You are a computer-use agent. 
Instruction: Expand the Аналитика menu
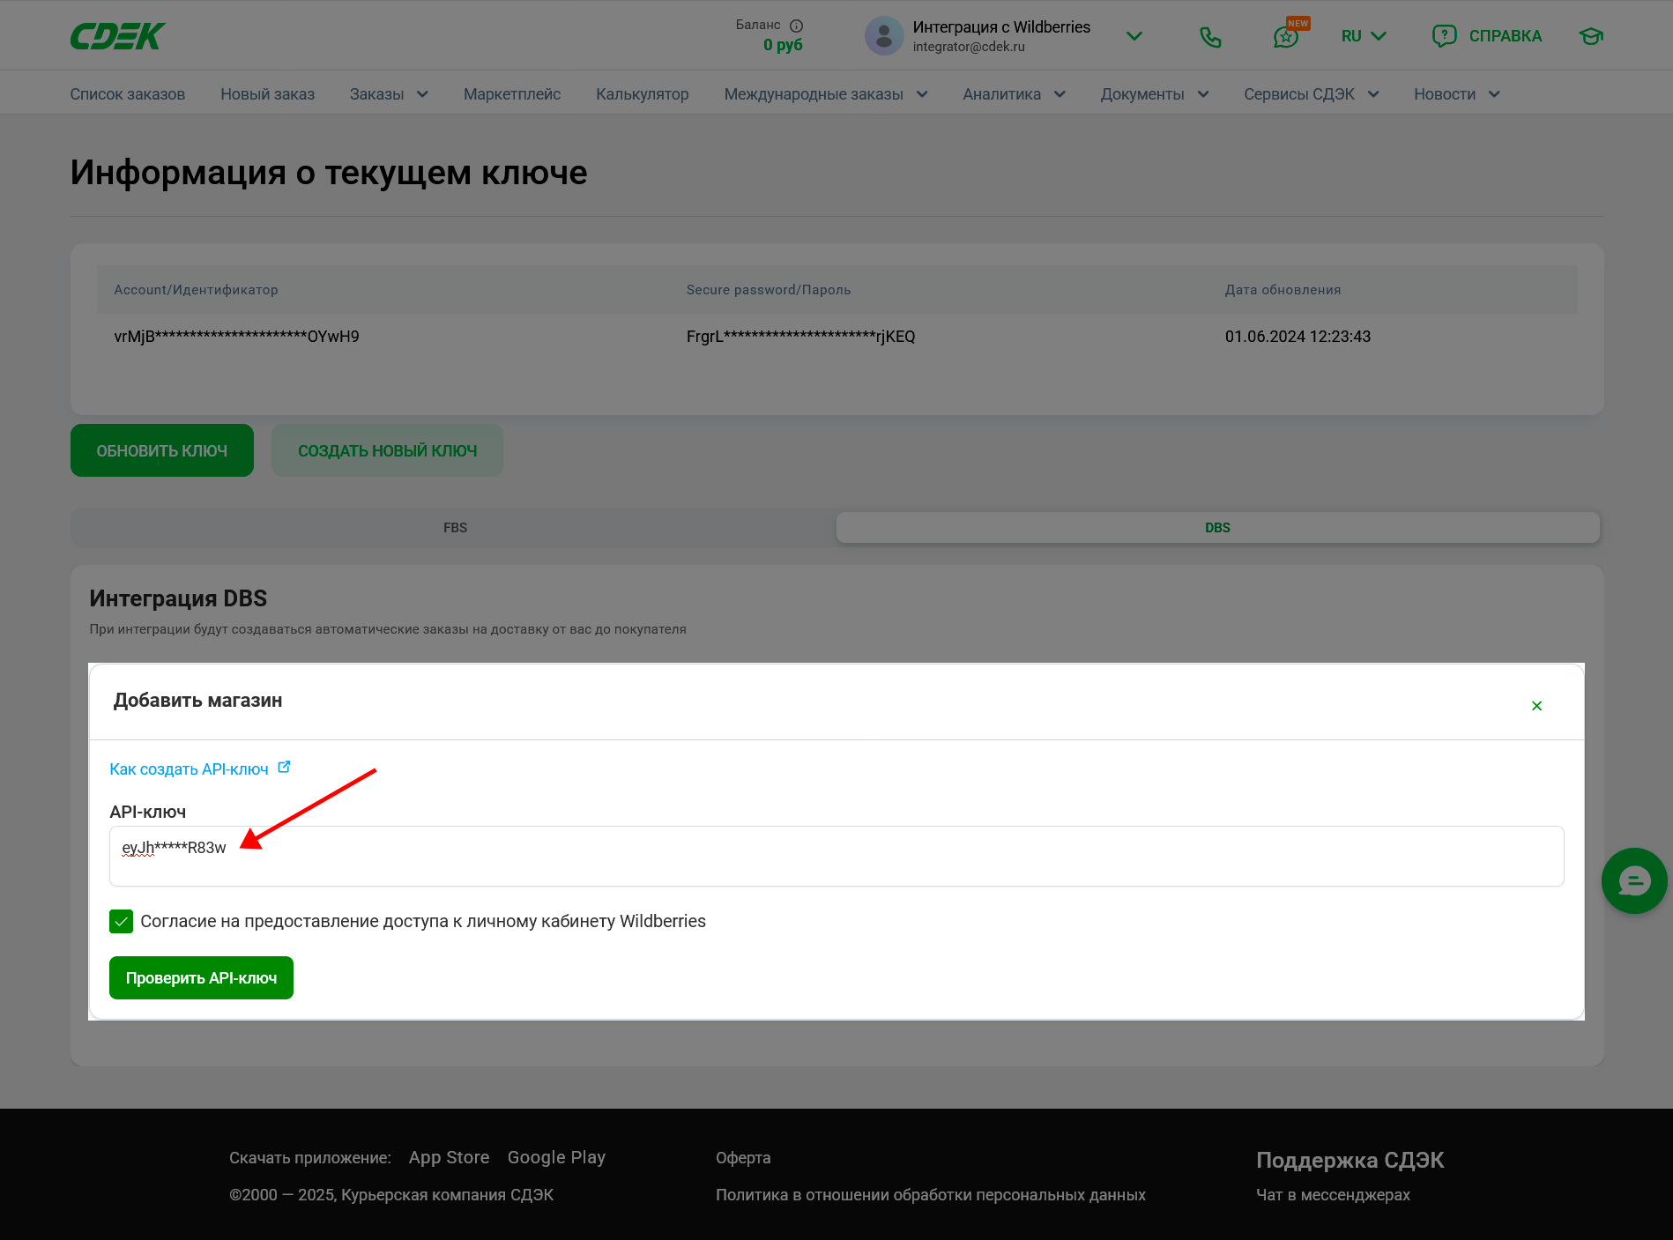[x=1014, y=94]
